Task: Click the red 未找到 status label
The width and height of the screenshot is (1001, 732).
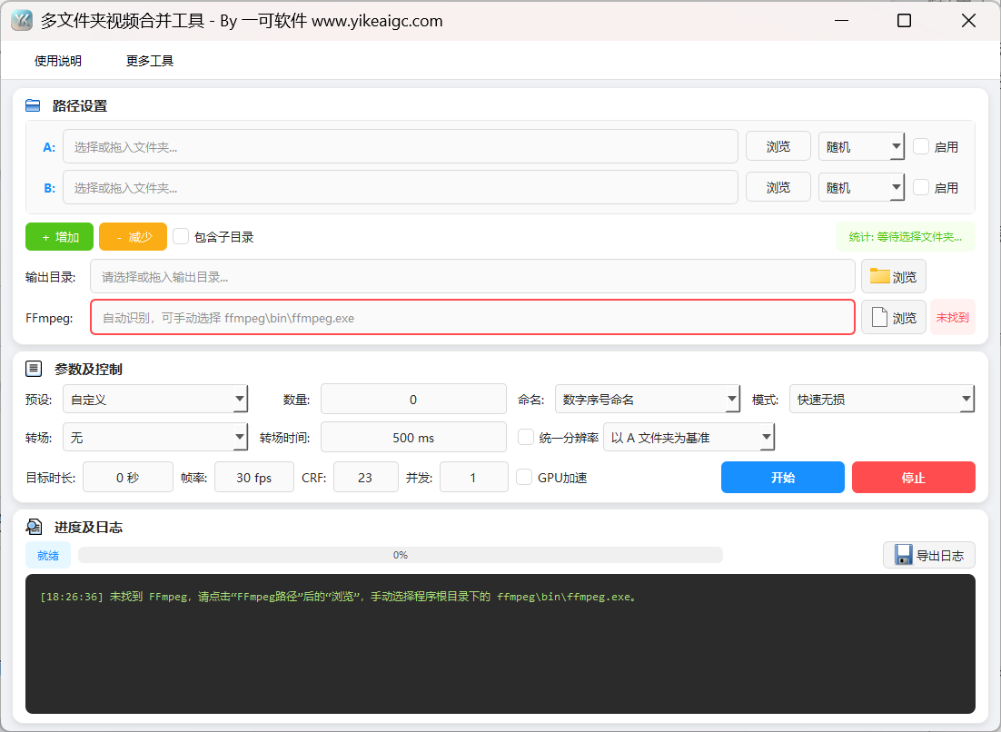Action: tap(953, 317)
